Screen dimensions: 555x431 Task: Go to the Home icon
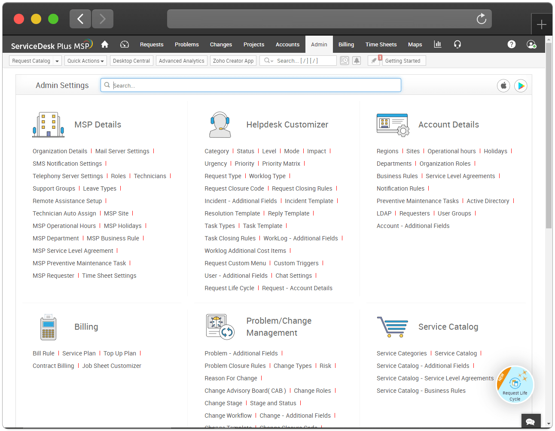[x=104, y=44]
